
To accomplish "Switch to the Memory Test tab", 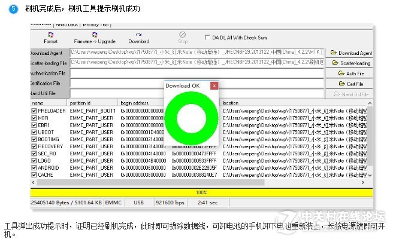I will click(x=96, y=25).
